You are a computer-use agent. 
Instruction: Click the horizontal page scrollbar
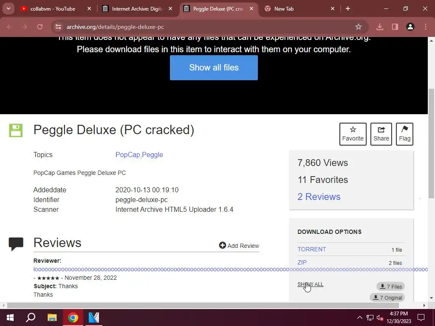click(x=203, y=306)
